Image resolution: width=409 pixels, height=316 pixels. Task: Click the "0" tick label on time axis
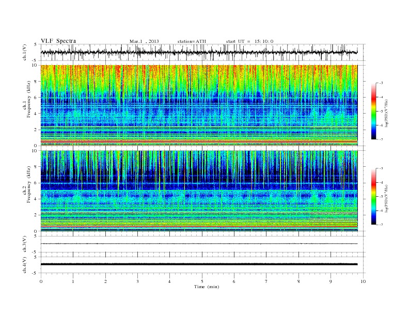click(x=41, y=281)
